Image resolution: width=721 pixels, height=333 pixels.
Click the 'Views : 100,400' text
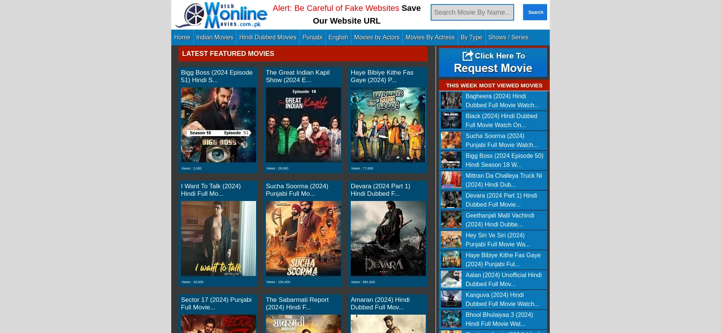pyautogui.click(x=278, y=282)
